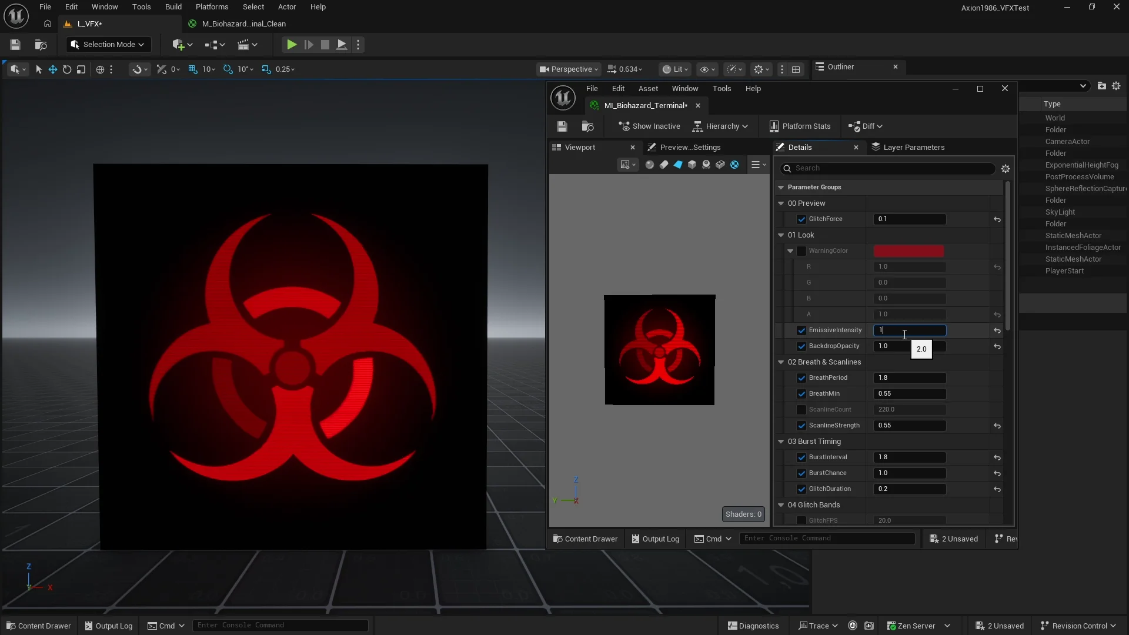Uncheck the BurstChance override checkbox
This screenshot has width=1129, height=635.
[801, 473]
